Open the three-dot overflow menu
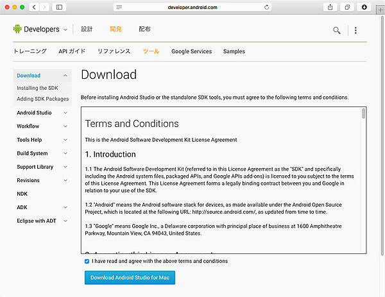385x297 pixels. pyautogui.click(x=355, y=30)
